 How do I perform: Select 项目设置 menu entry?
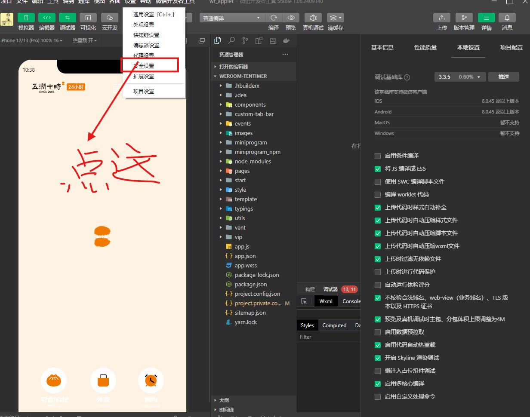[x=154, y=91]
